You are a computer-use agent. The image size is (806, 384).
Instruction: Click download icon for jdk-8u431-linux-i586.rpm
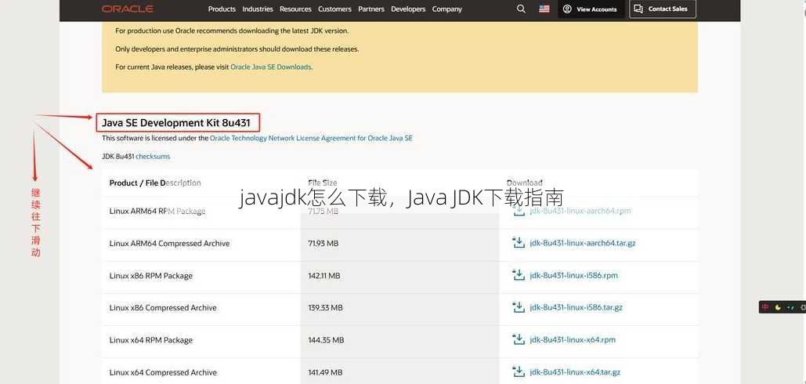[x=519, y=275]
